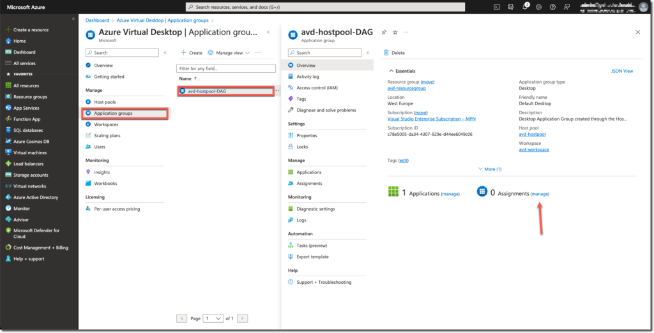Go to next page arrow button
The image size is (654, 333).
coord(242,318)
